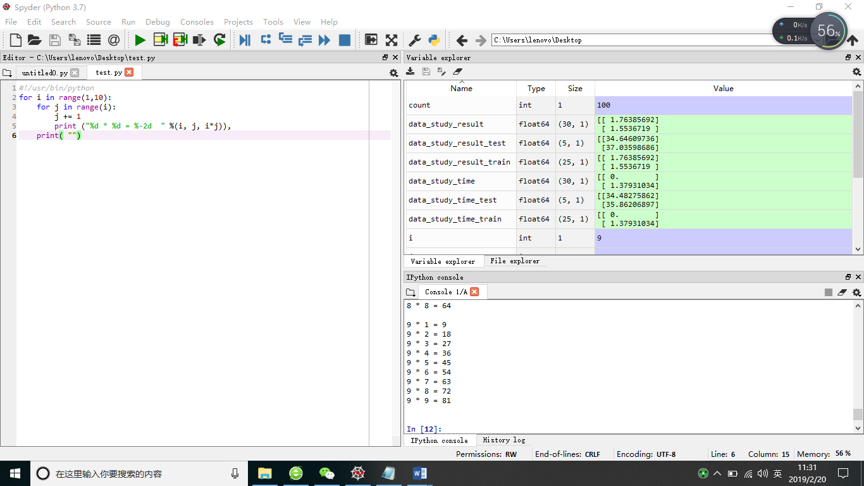
Task: Click the count value 100 cell
Action: pos(724,105)
